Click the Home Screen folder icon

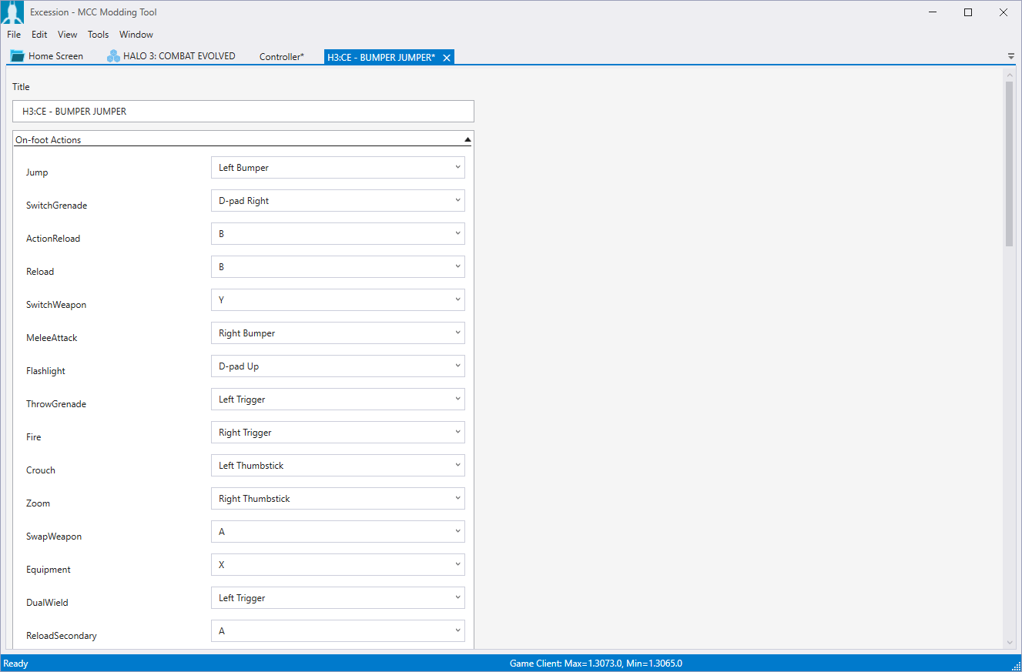click(17, 56)
